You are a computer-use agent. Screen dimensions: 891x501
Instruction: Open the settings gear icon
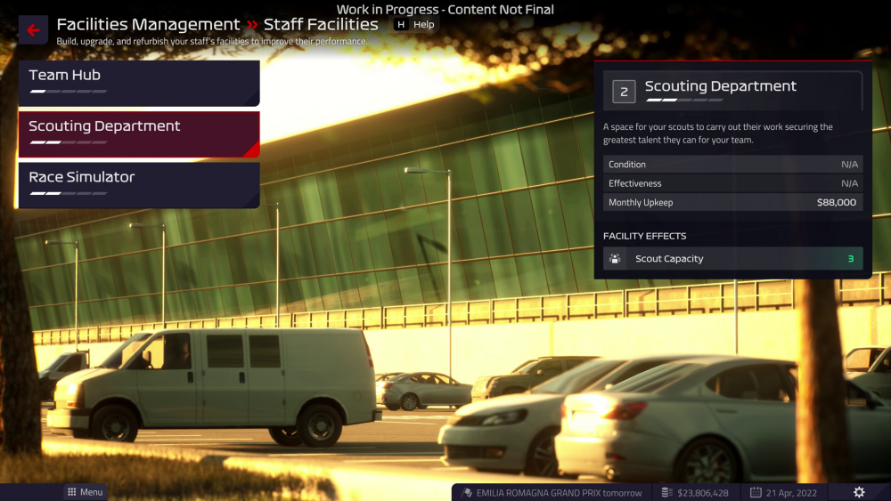859,492
